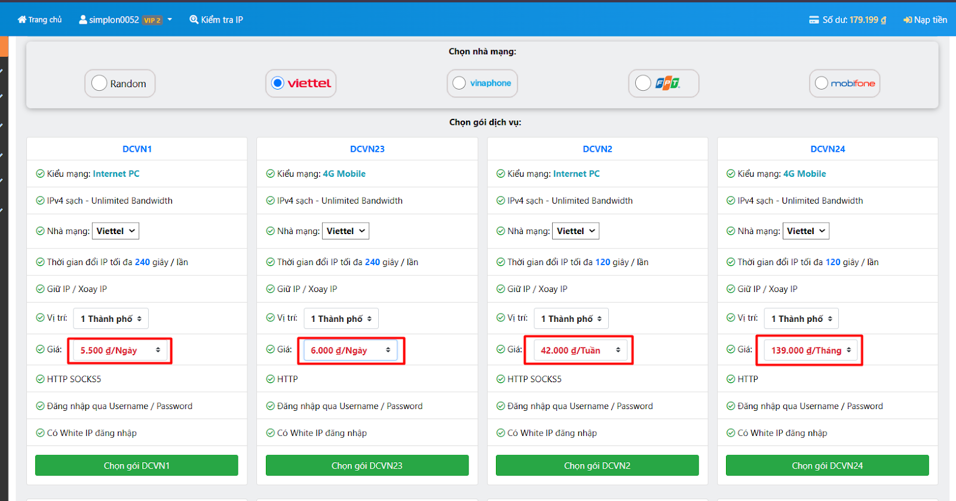The height and width of the screenshot is (501, 956).
Task: Click check icon beside Có White IP in DCVN2
Action: [x=501, y=433]
